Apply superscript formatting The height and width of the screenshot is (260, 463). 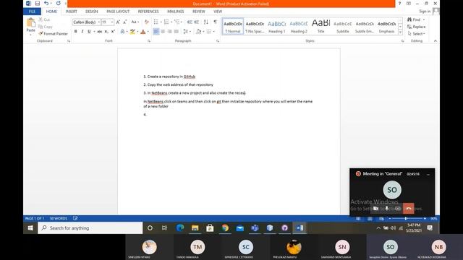click(113, 32)
